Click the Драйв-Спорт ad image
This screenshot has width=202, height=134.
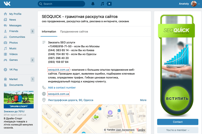pyautogui.click(x=19, y=100)
